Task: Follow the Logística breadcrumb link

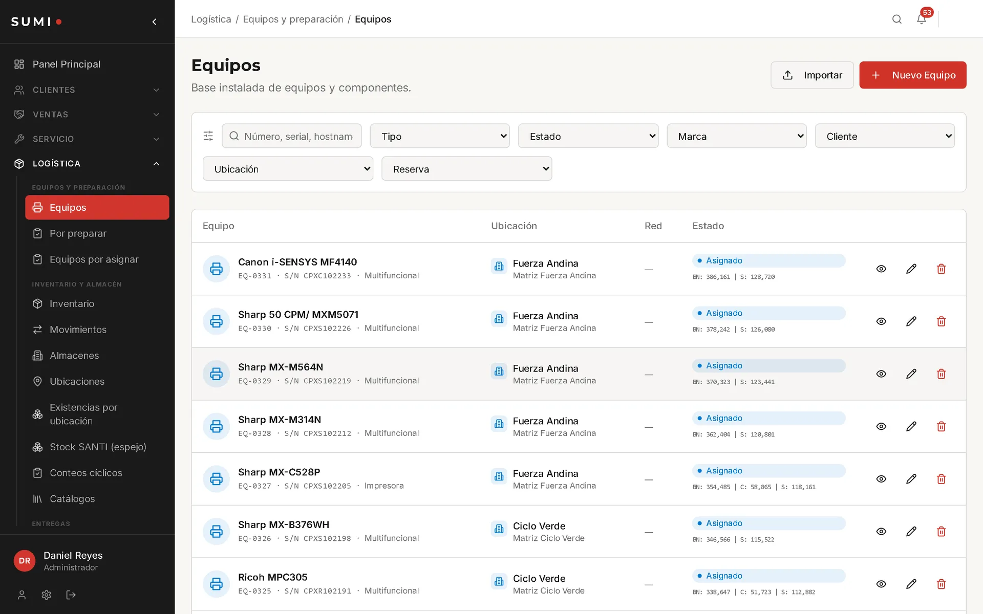Action: tap(211, 19)
